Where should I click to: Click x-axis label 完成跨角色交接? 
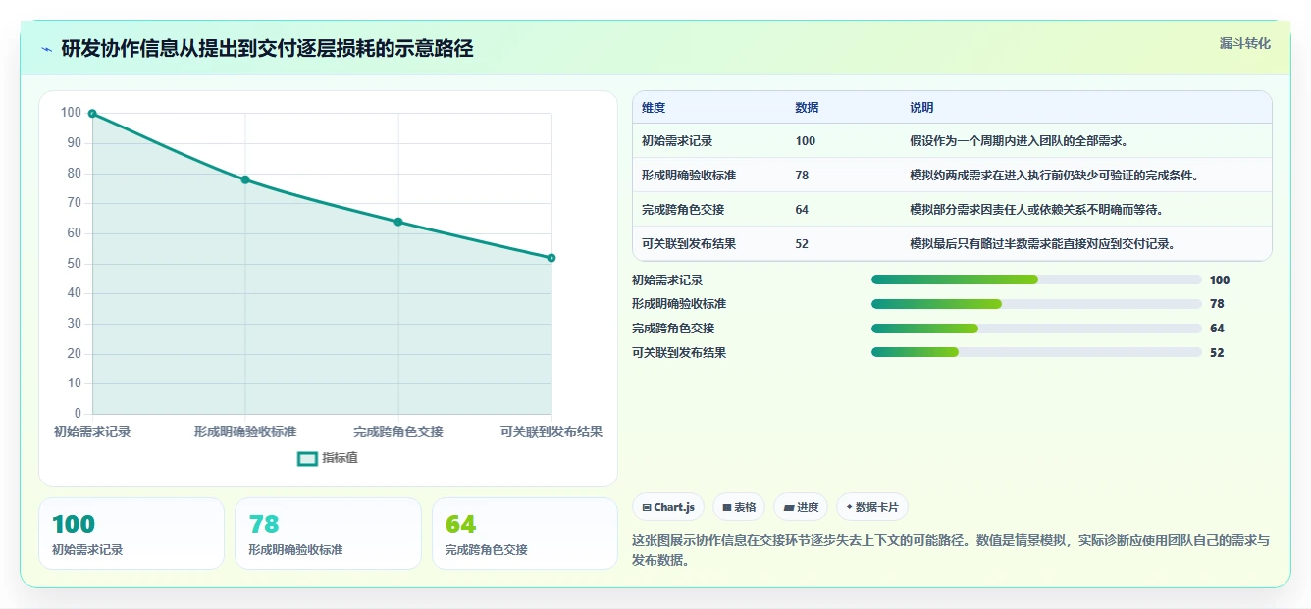click(x=398, y=431)
